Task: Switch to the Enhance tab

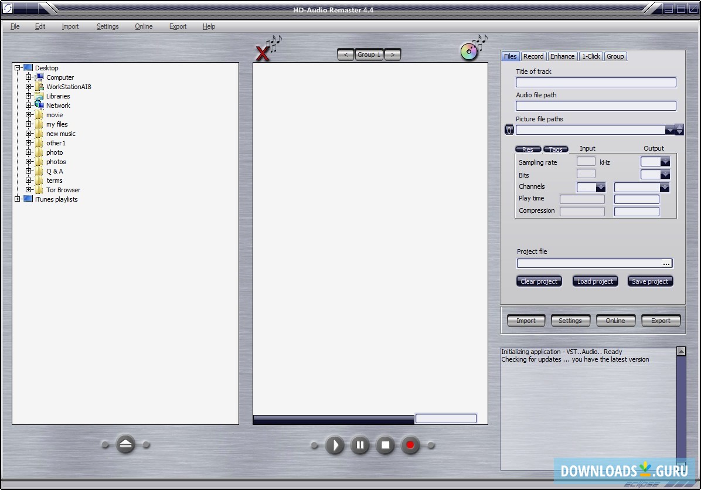Action: [563, 56]
